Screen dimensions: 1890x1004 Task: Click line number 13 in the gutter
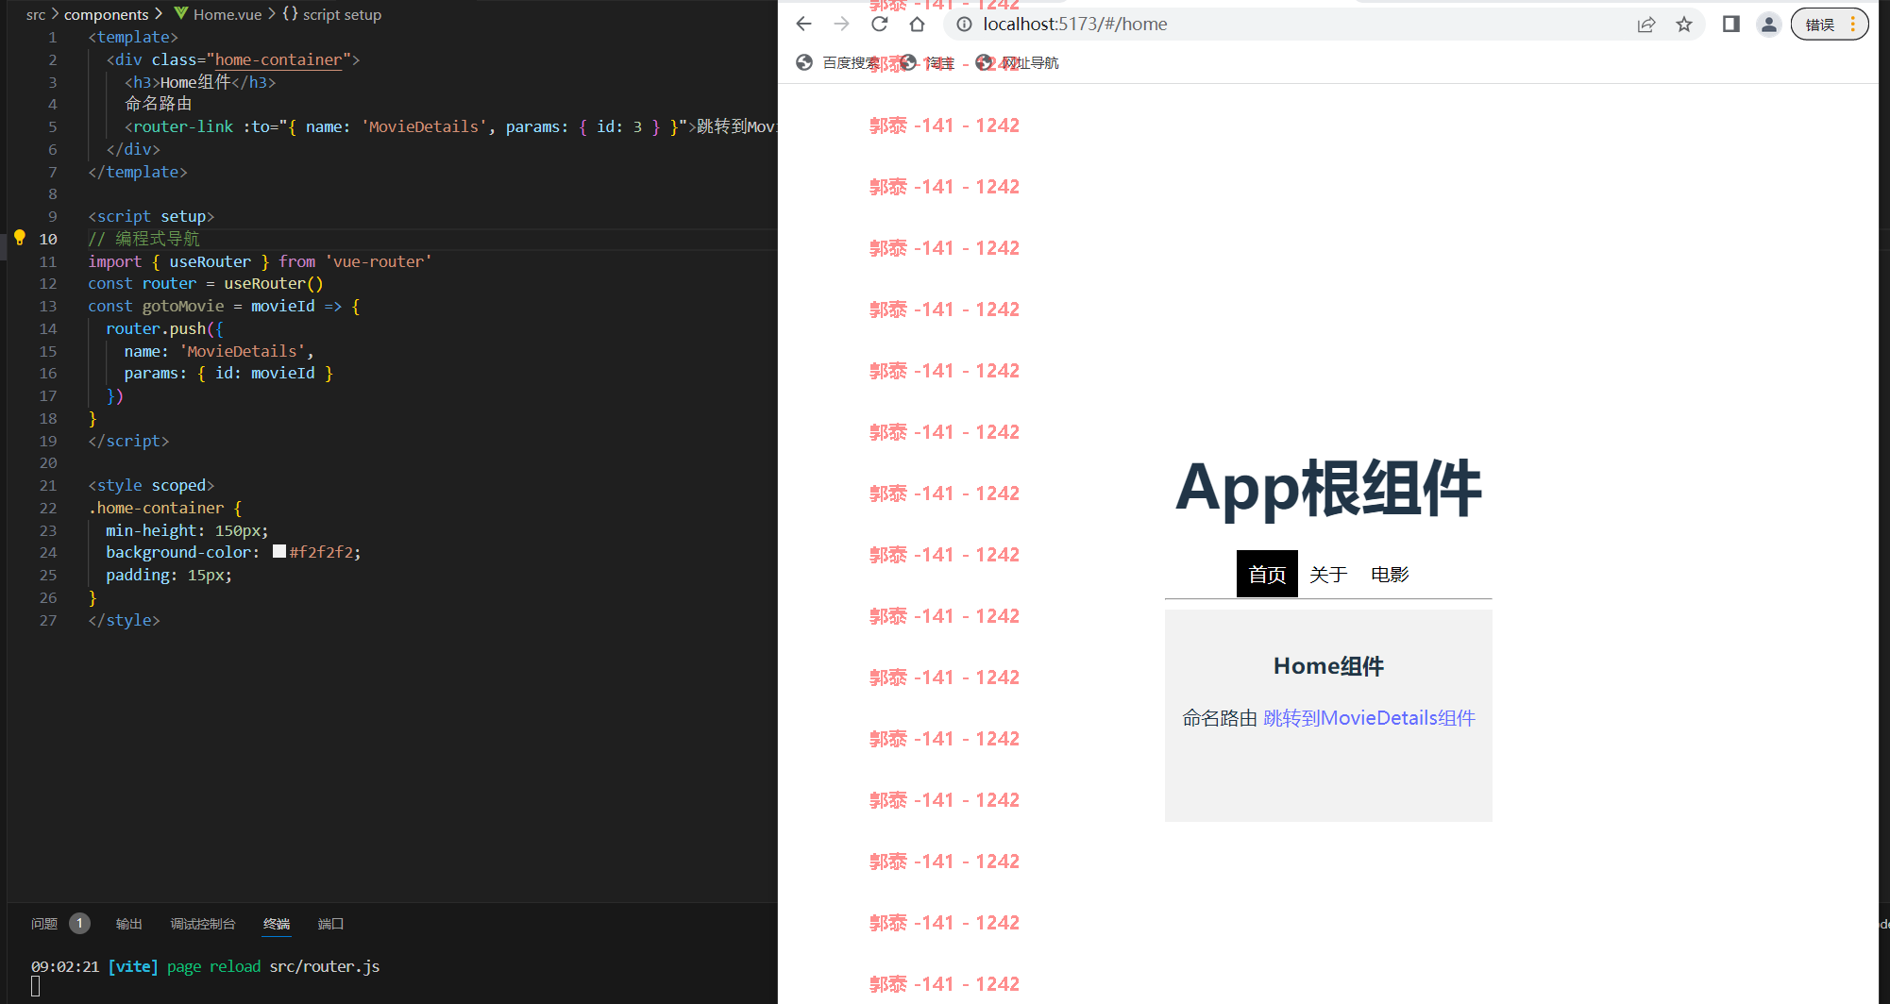tap(48, 306)
